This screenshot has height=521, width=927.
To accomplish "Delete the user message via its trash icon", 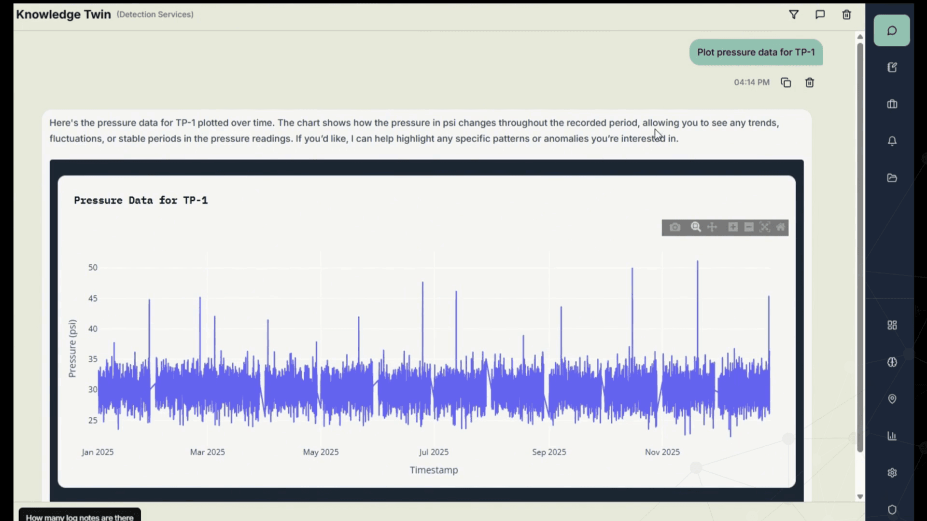I will [809, 82].
